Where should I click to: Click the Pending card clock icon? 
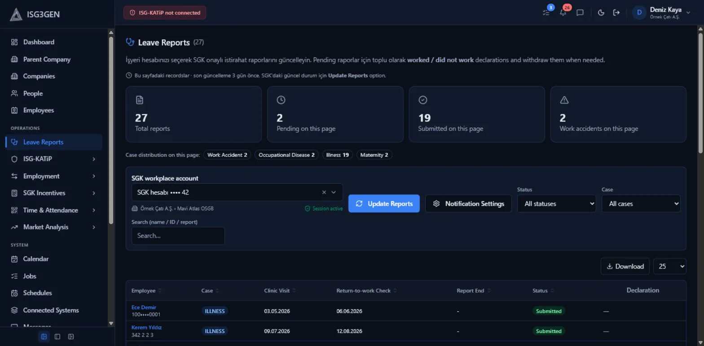click(x=281, y=100)
